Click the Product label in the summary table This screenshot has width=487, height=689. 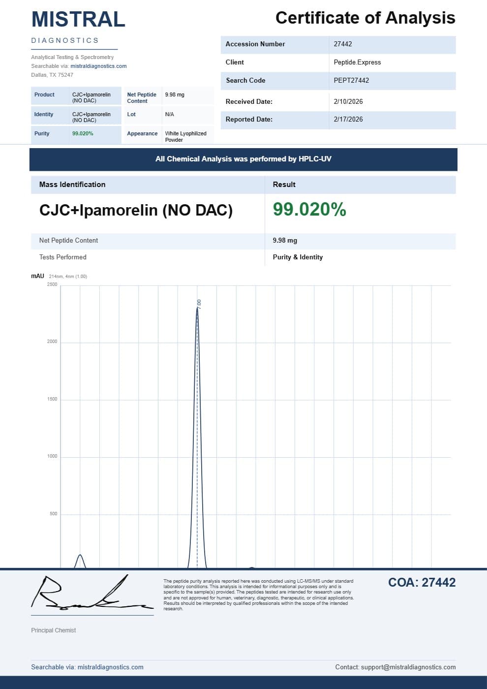click(x=44, y=94)
